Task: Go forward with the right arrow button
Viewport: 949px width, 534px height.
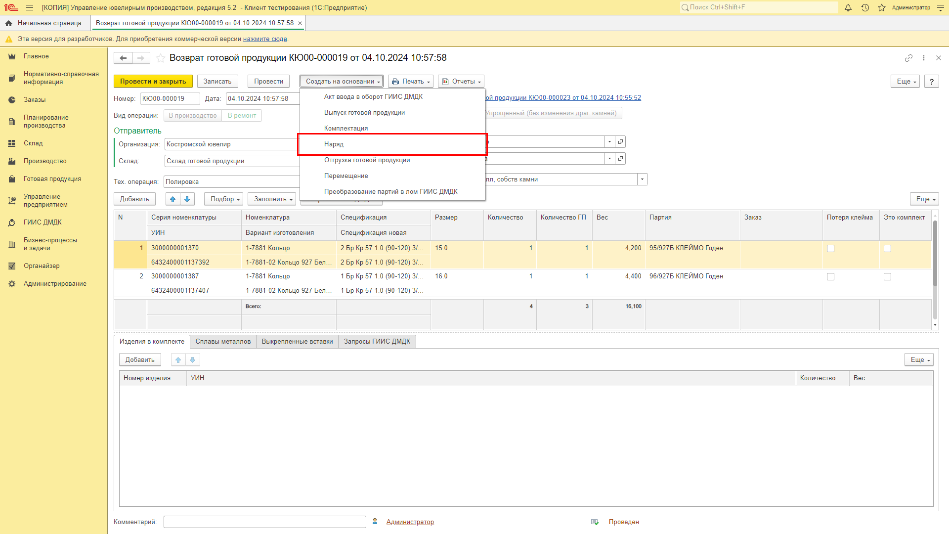Action: tap(141, 58)
